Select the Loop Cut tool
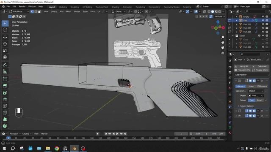 coord(5,106)
